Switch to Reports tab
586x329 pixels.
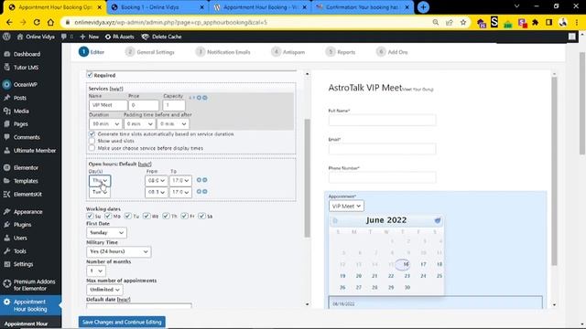[x=341, y=52]
